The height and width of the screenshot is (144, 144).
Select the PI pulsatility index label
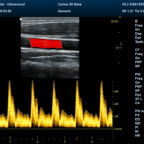point(137,127)
